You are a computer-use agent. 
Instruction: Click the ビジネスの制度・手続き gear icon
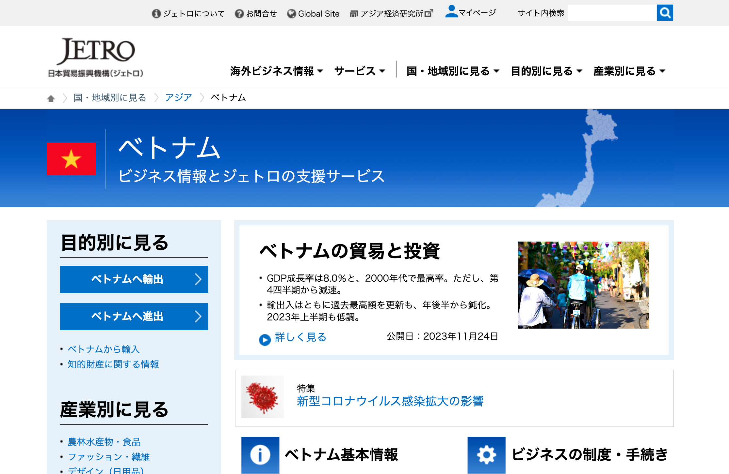tap(486, 454)
